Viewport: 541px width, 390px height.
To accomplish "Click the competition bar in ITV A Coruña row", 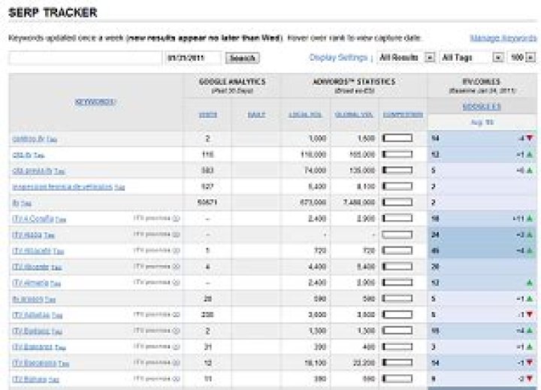I will [397, 219].
